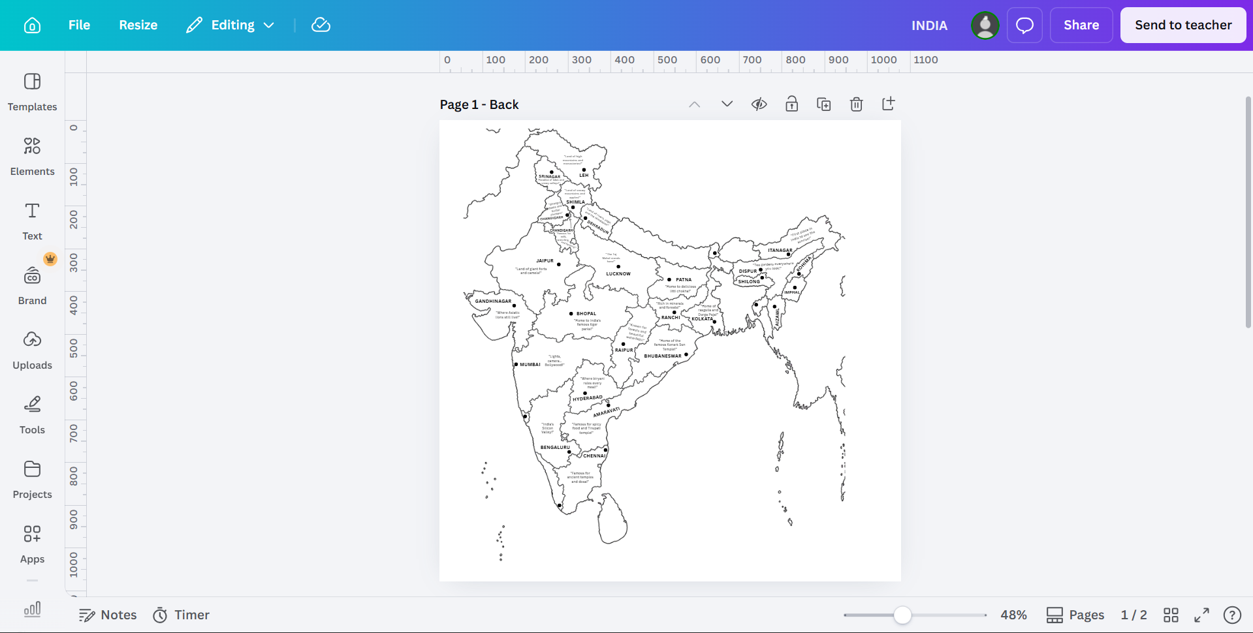Click the vertical scrollbar on right

click(x=1248, y=212)
